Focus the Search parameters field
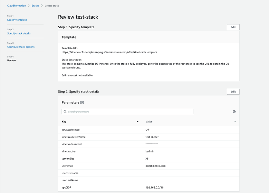The height and width of the screenshot is (193, 269). click(x=128, y=111)
